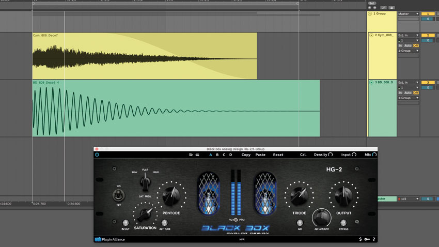Adjust the Mix mini knob
The image size is (439, 247).
coord(374,155)
